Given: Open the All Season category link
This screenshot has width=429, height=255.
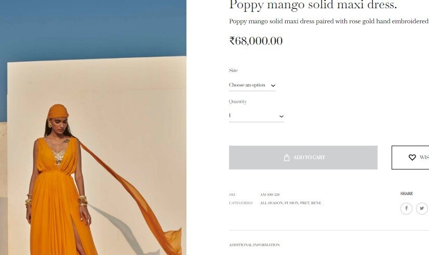Looking at the screenshot, I should pyautogui.click(x=272, y=203).
